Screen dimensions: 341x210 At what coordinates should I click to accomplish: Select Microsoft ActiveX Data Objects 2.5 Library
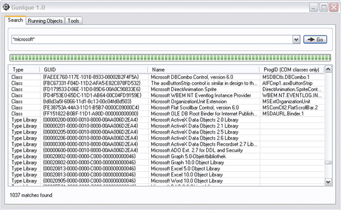(195, 132)
